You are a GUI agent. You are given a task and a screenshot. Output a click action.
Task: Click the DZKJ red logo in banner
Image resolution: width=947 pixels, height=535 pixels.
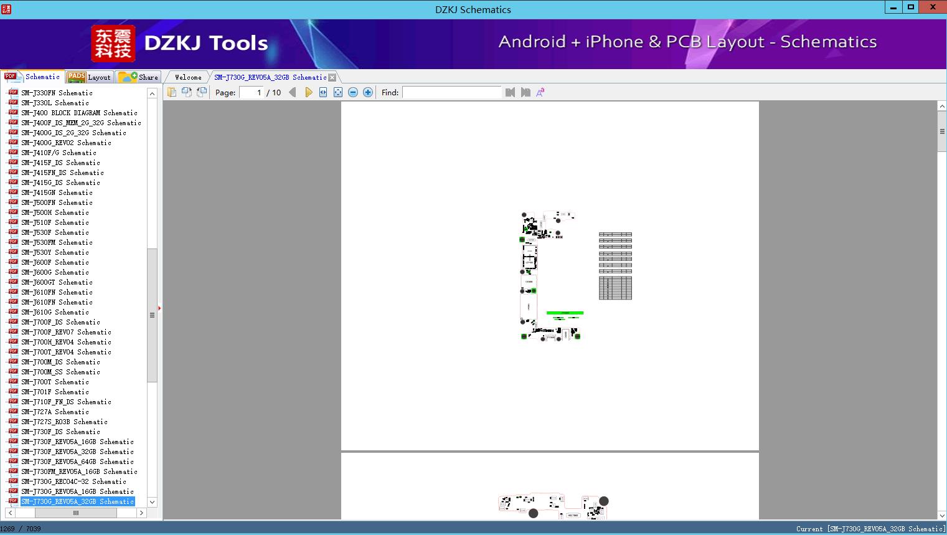click(113, 44)
